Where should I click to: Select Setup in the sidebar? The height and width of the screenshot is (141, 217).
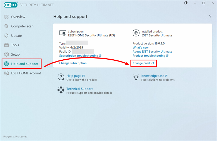click(15, 55)
